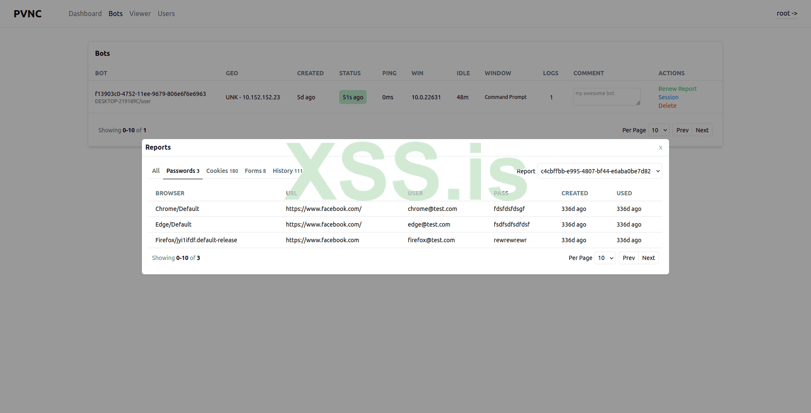Click the GEO column header
The height and width of the screenshot is (413, 811).
click(232, 73)
